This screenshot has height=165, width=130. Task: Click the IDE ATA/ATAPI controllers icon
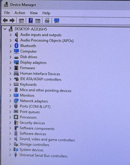(16, 79)
